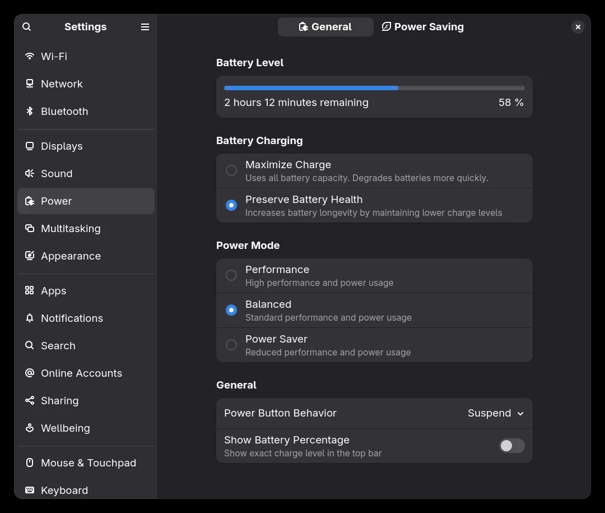This screenshot has height=513, width=605.
Task: Open Sound via its speaker icon
Action: tap(30, 173)
